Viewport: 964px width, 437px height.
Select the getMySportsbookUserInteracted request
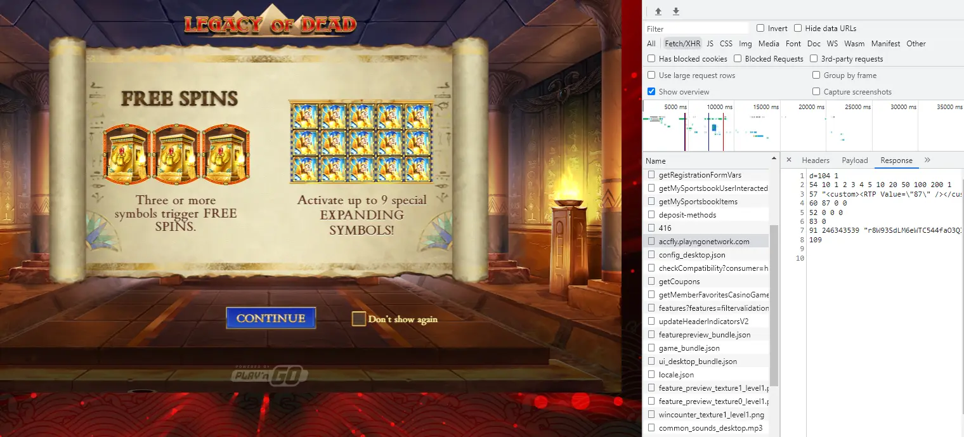coord(706,188)
